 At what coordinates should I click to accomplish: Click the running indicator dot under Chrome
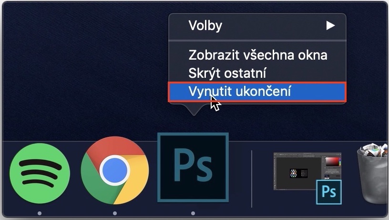(x=114, y=213)
